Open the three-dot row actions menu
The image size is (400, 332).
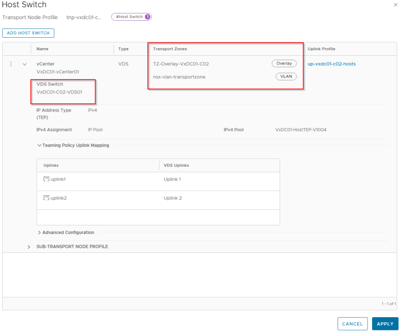(x=10, y=64)
